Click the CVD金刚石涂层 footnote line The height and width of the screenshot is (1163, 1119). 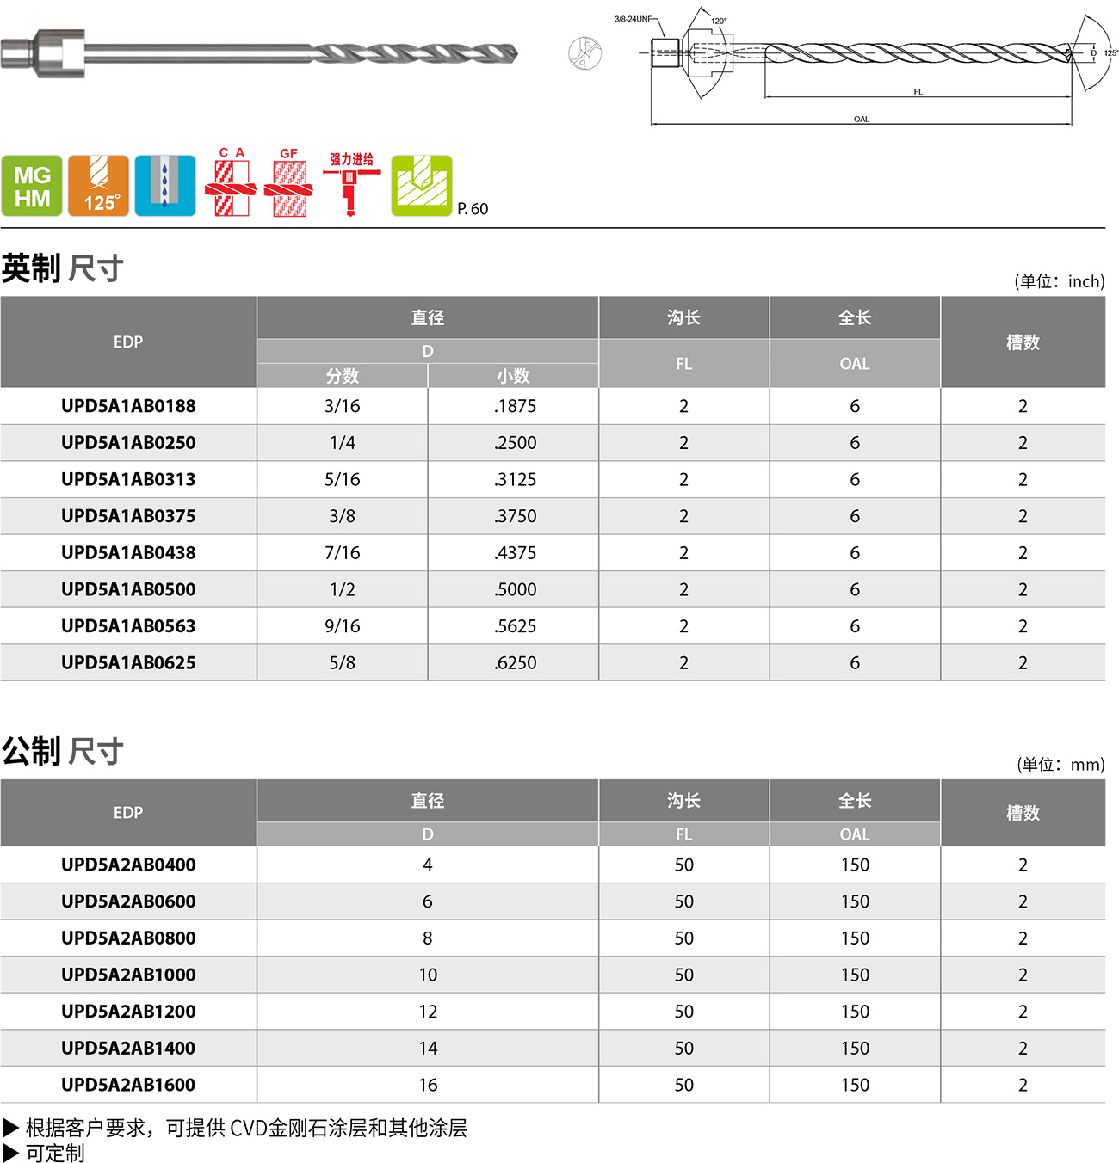coord(235,1128)
